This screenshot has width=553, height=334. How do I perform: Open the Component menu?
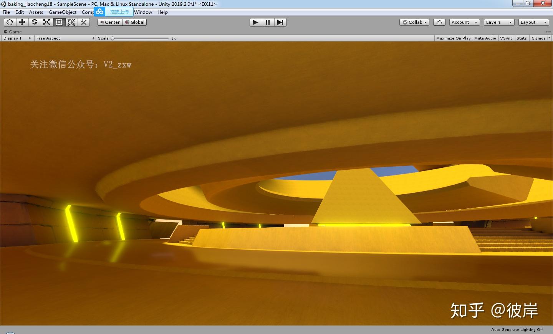(x=88, y=12)
